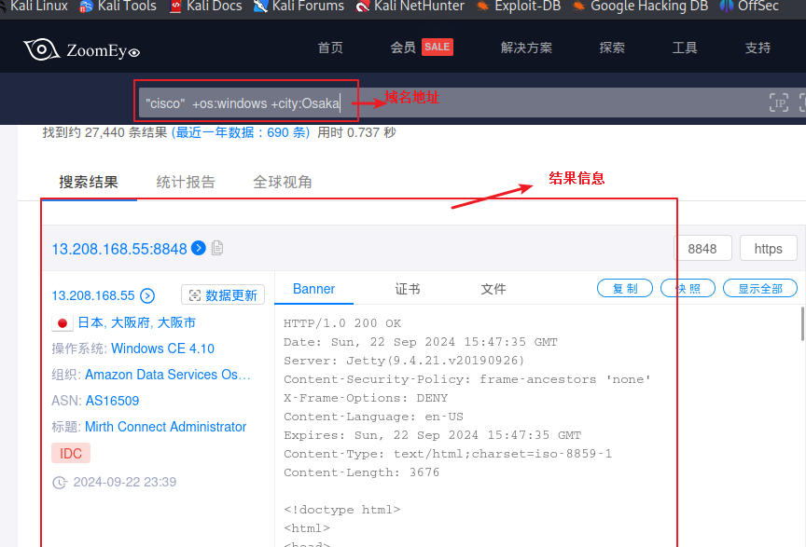Image resolution: width=806 pixels, height=547 pixels.
Task: Open the Kali Linux bookmark
Action: pos(34,7)
